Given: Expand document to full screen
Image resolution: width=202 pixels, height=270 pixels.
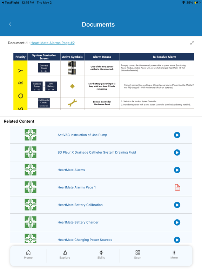Looking at the screenshot, I should 192,43.
